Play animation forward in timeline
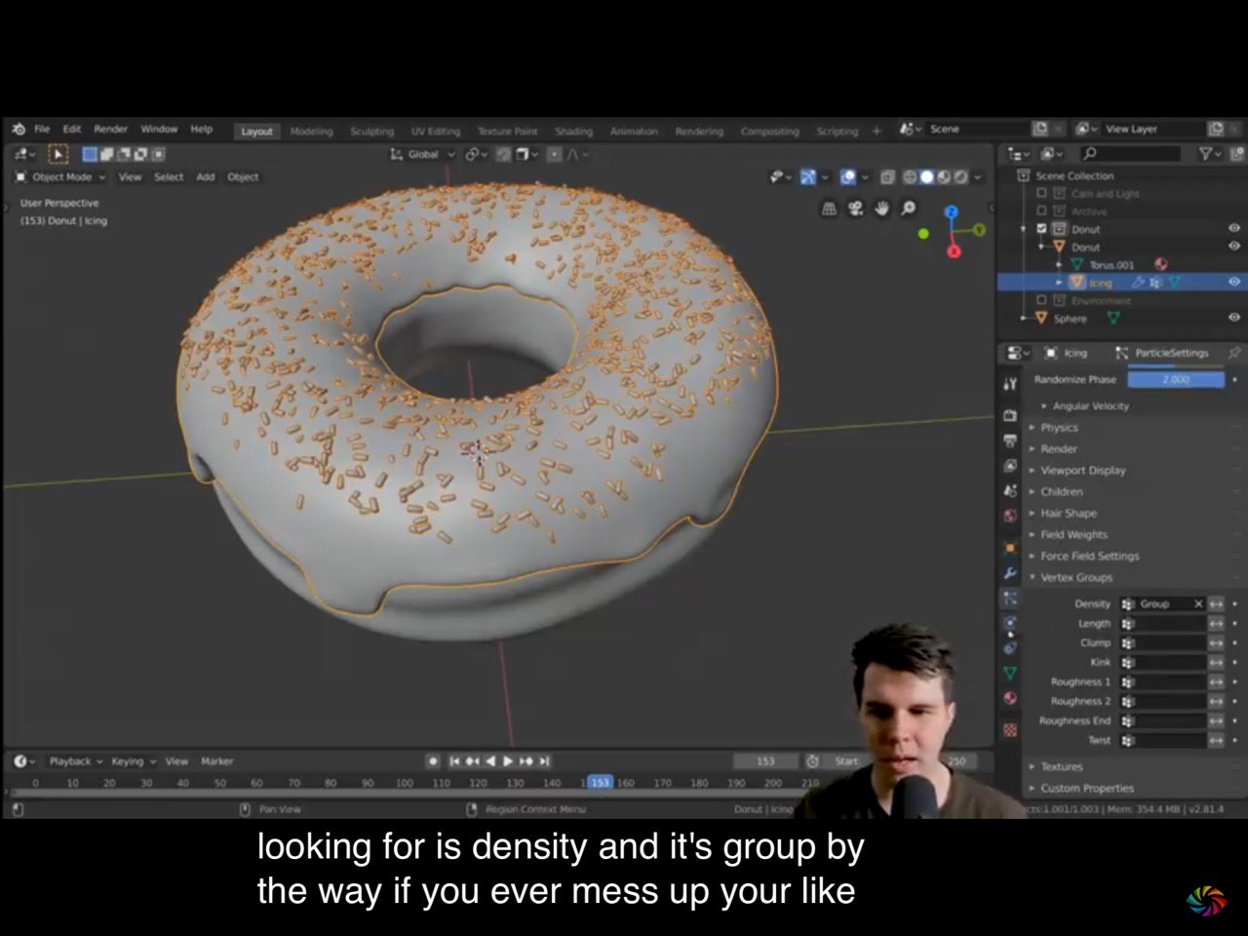This screenshot has height=936, width=1248. point(508,761)
